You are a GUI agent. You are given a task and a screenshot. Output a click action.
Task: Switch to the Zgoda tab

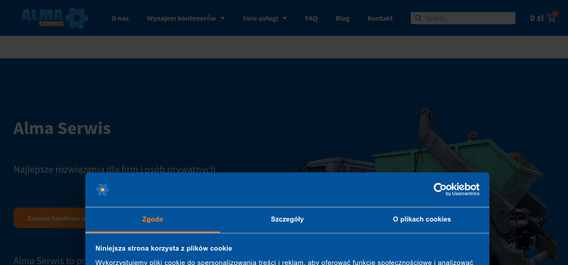153,219
